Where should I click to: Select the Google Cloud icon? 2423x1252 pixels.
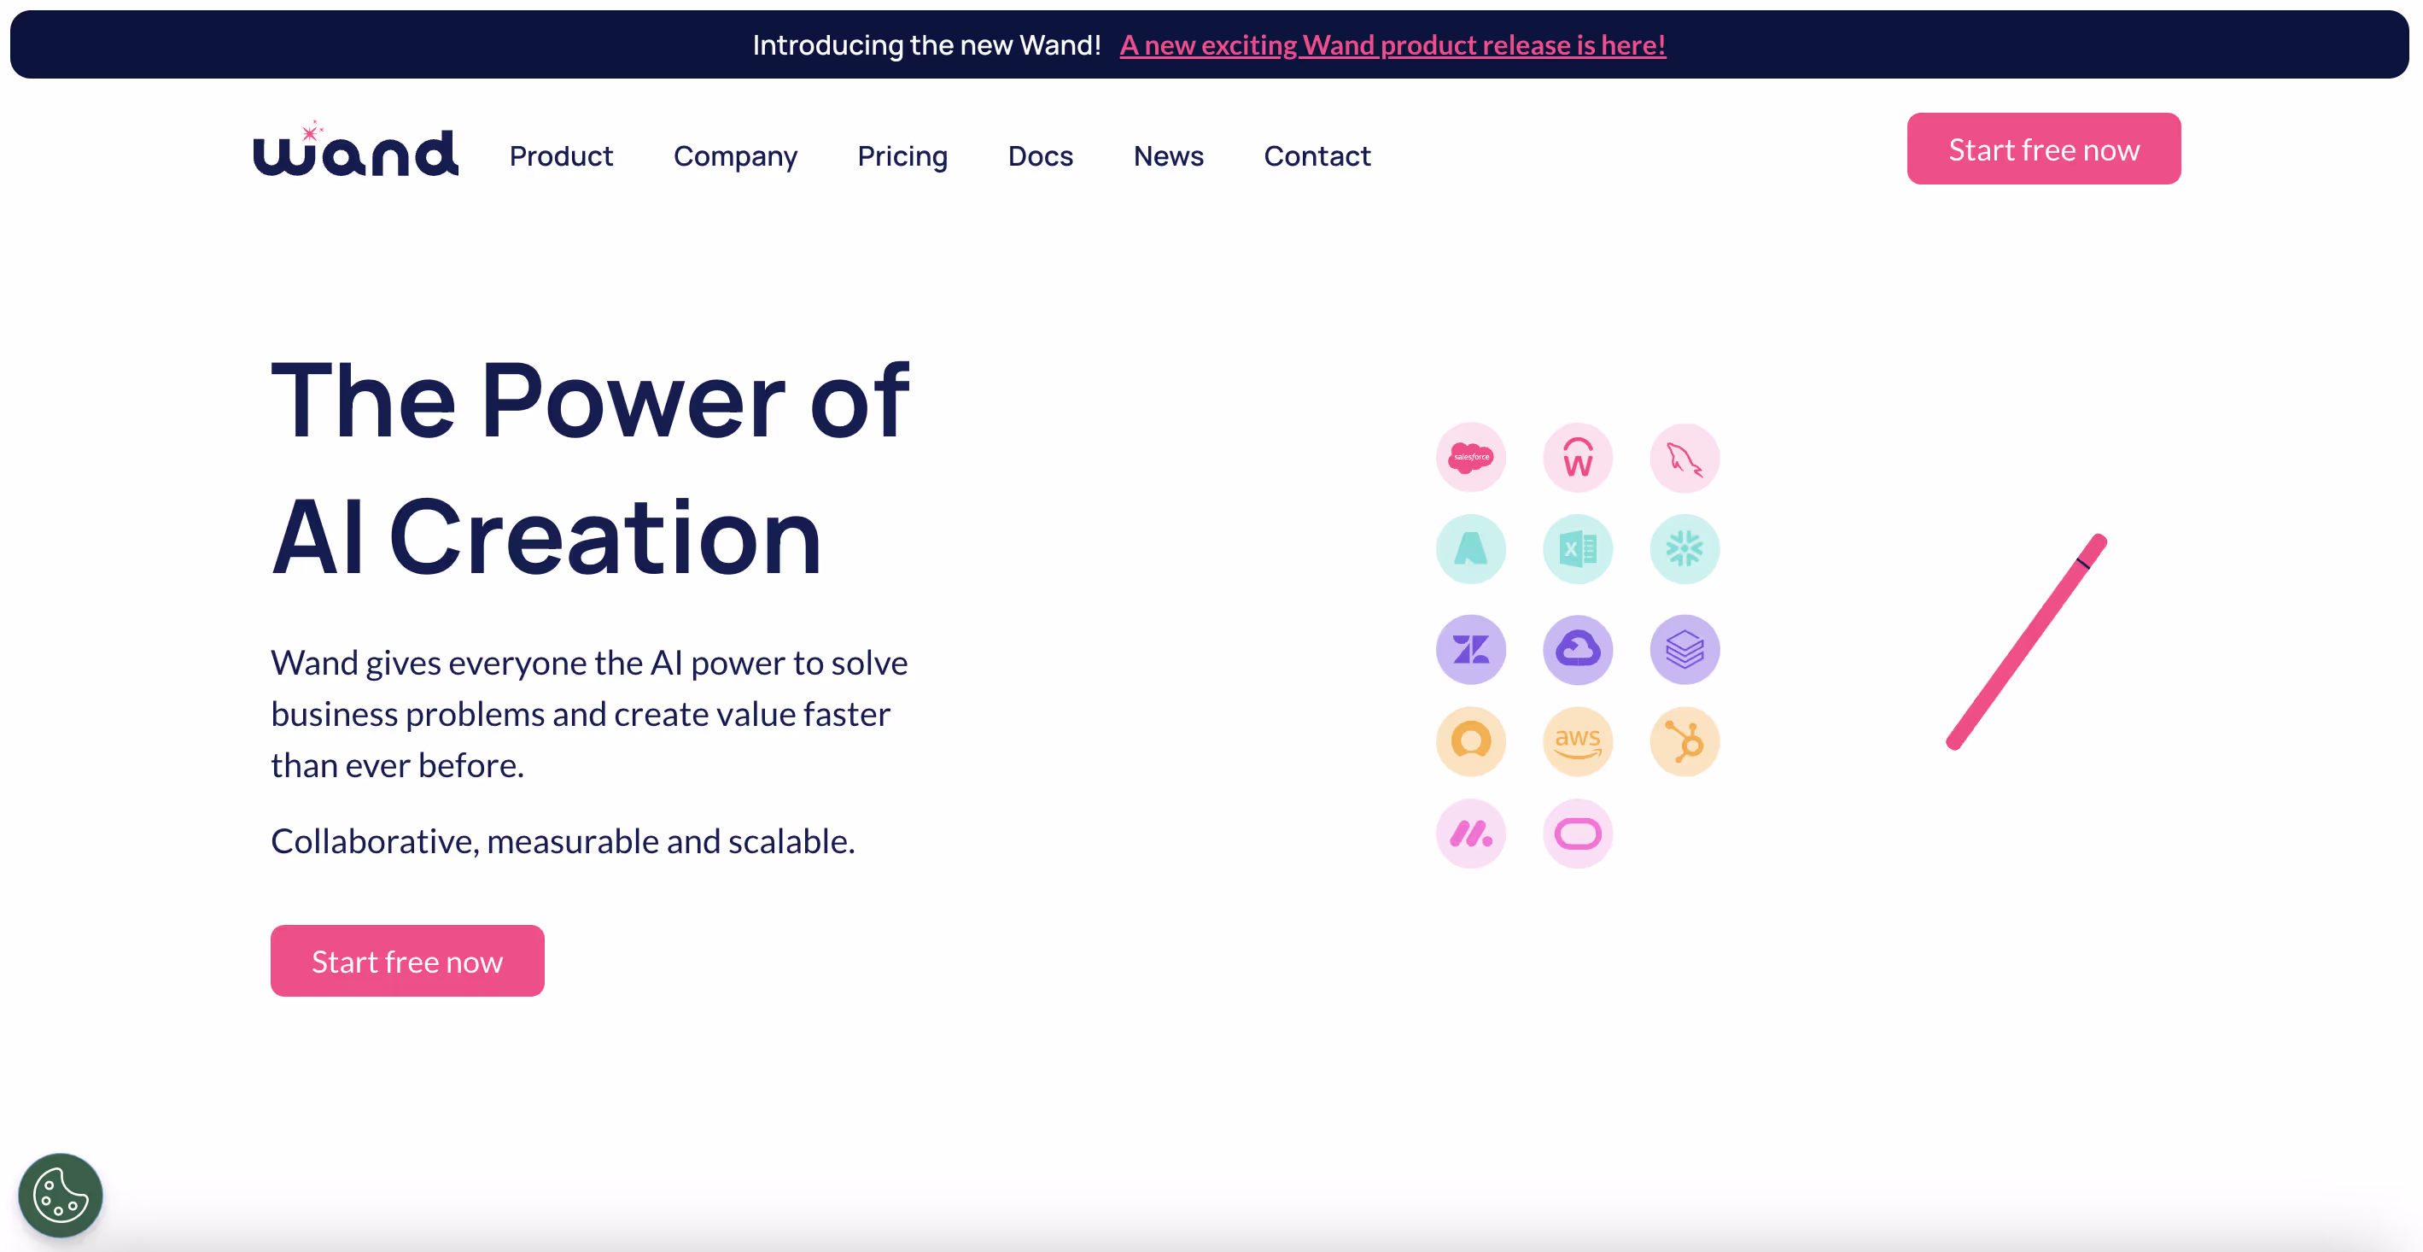pyautogui.click(x=1578, y=649)
